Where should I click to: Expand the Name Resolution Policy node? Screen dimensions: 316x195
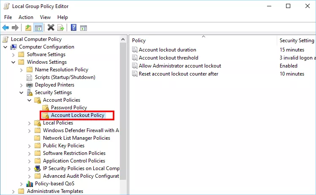[x=22, y=70]
